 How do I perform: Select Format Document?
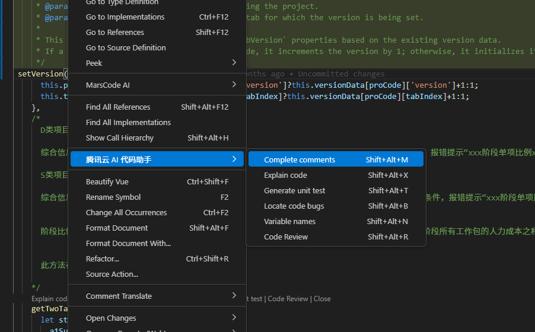coord(157,228)
